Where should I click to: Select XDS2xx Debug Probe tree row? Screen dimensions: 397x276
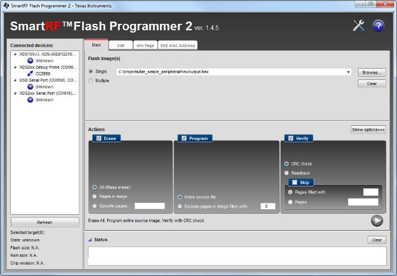(48, 67)
